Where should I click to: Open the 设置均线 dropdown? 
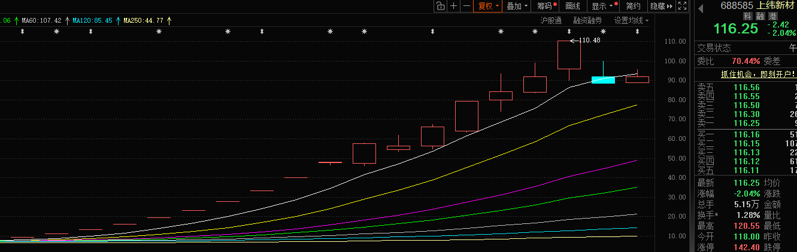631,20
